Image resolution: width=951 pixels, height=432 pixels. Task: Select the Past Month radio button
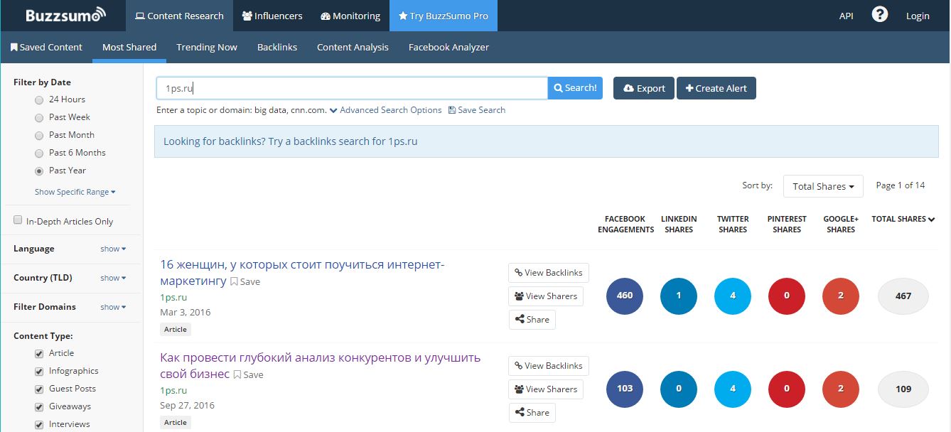[x=39, y=136]
